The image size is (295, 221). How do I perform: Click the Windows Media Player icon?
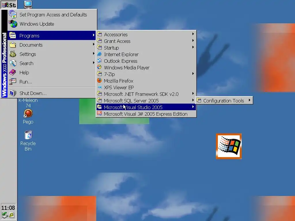[x=99, y=67]
